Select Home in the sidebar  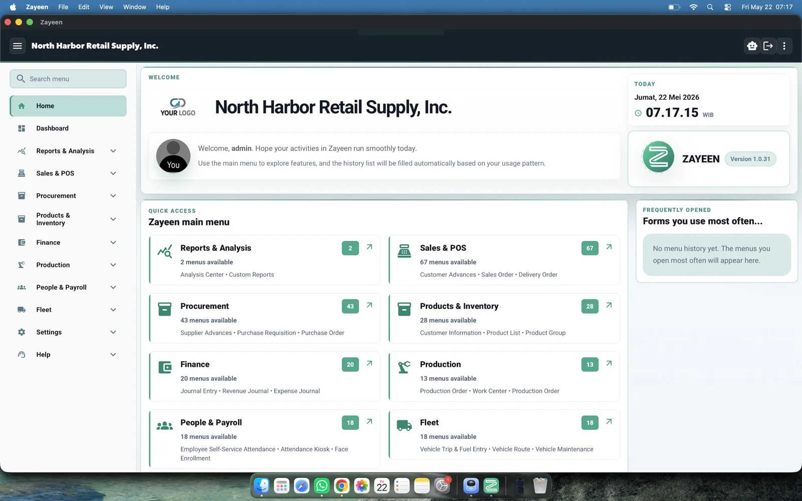coord(68,106)
